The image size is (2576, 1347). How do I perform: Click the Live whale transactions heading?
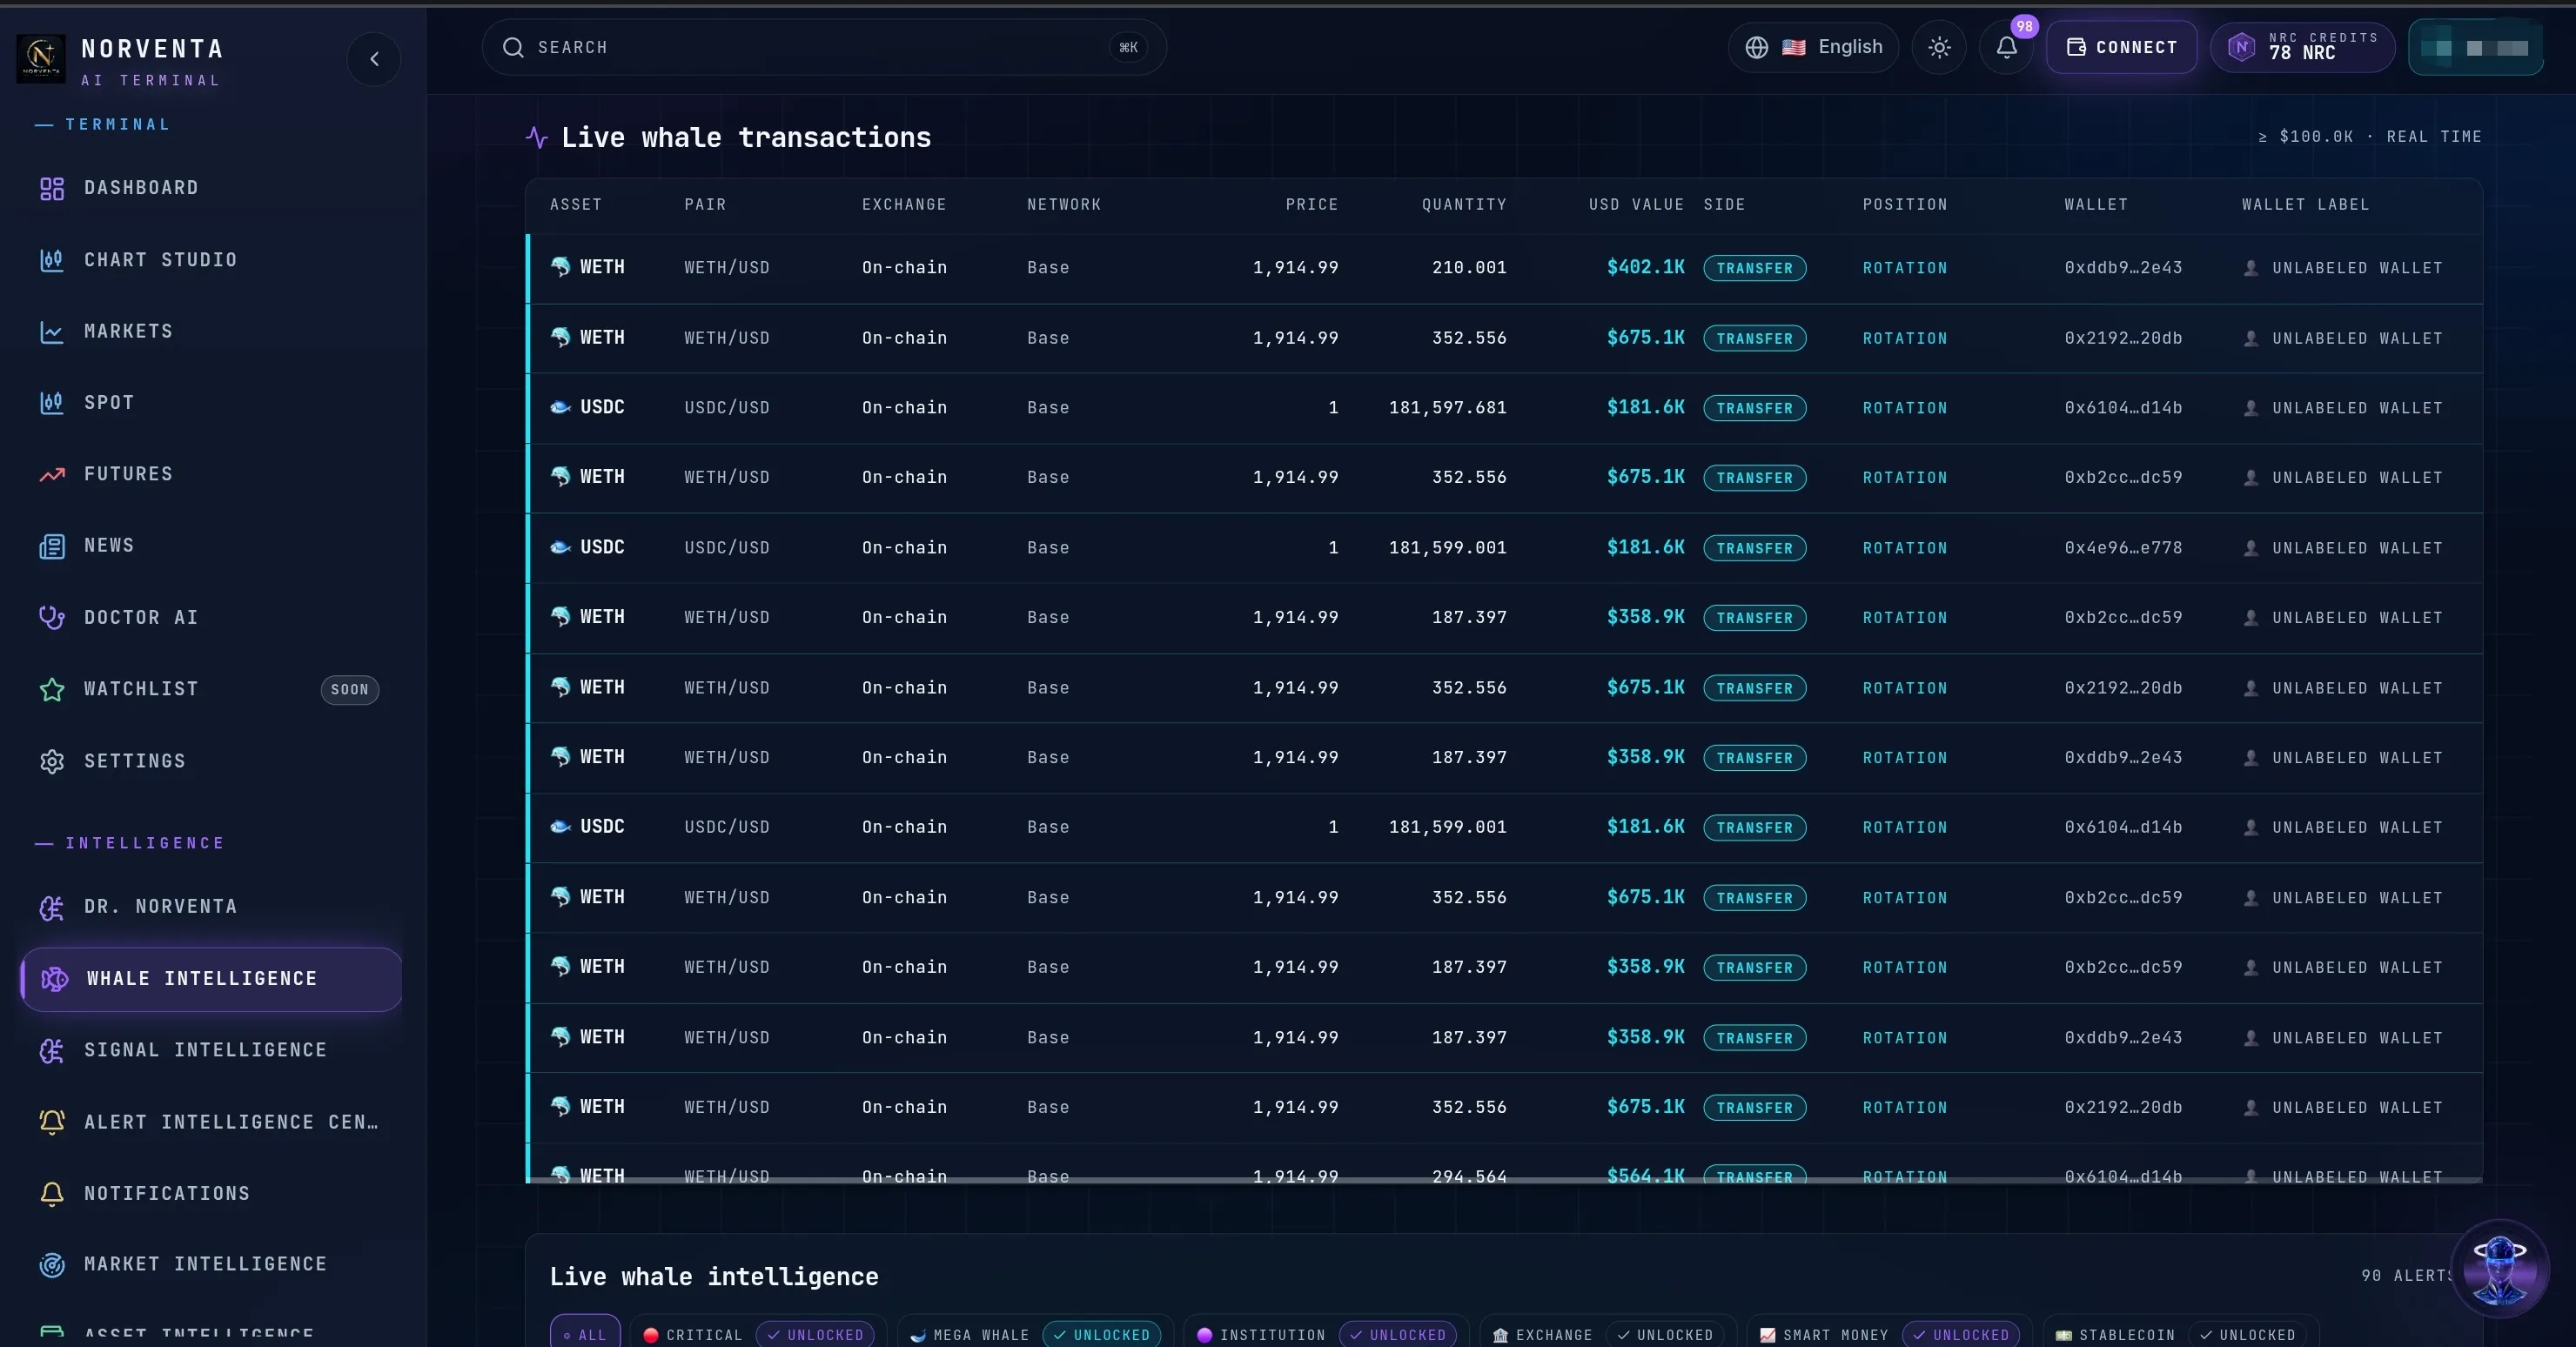(745, 138)
